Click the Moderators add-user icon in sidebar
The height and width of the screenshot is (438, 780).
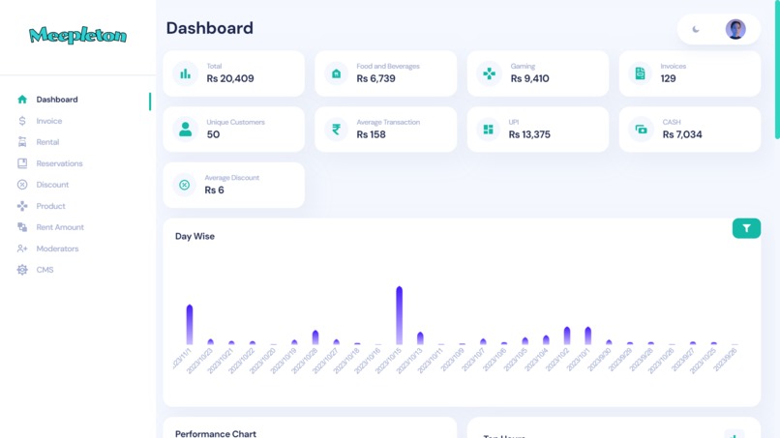coord(22,248)
